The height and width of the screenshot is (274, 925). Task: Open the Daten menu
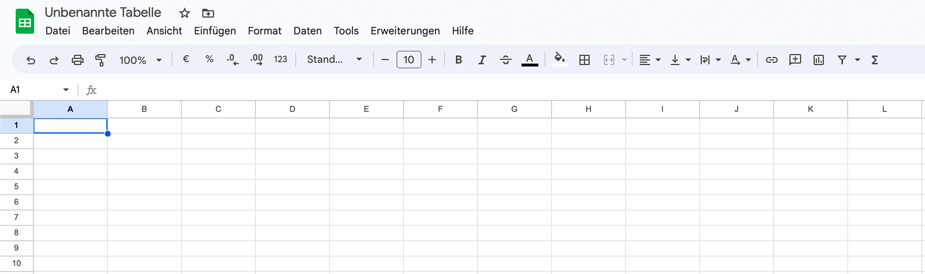tap(308, 31)
